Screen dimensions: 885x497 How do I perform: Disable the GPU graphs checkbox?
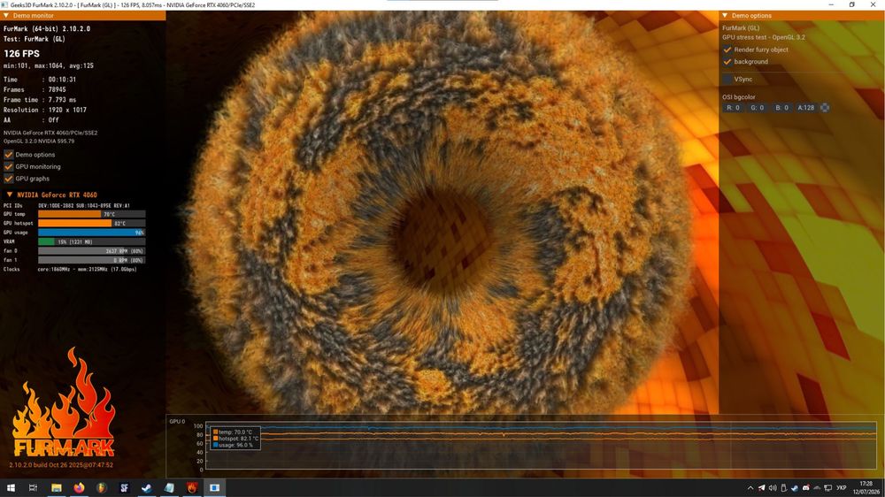coord(9,179)
